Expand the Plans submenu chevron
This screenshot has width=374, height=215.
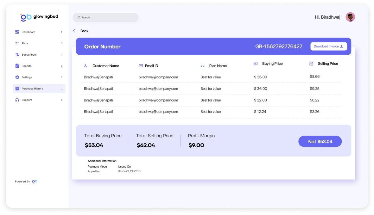coord(62,43)
